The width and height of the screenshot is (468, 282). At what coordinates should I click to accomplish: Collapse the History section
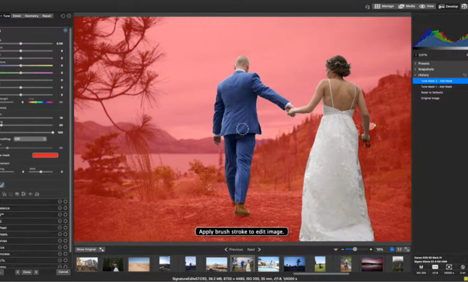(415, 75)
